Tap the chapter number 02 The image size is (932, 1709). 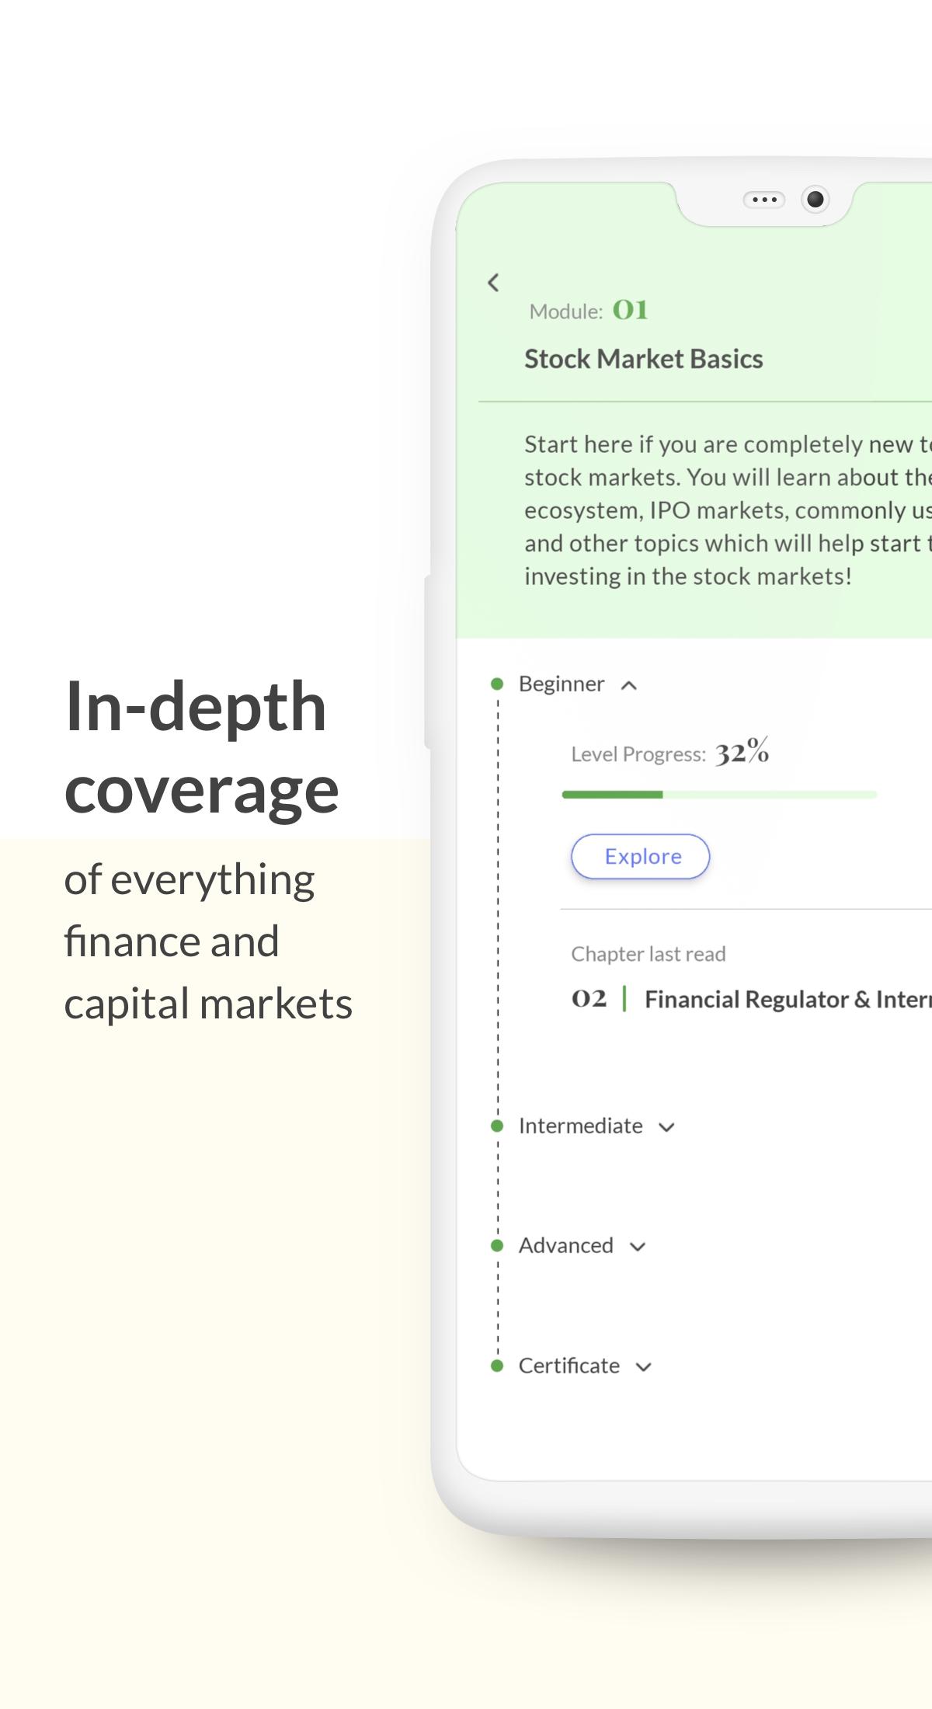coord(589,998)
